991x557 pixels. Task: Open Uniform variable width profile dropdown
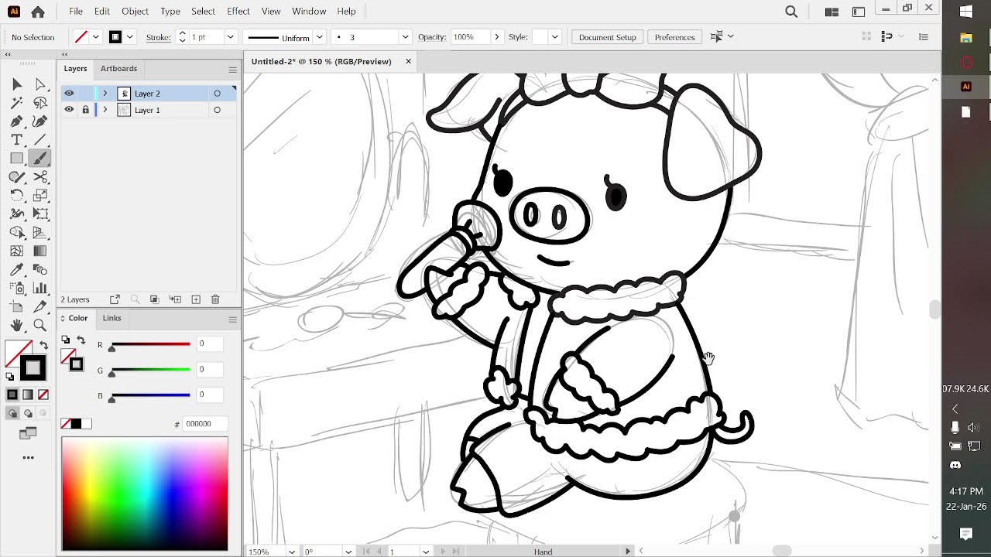[x=319, y=37]
